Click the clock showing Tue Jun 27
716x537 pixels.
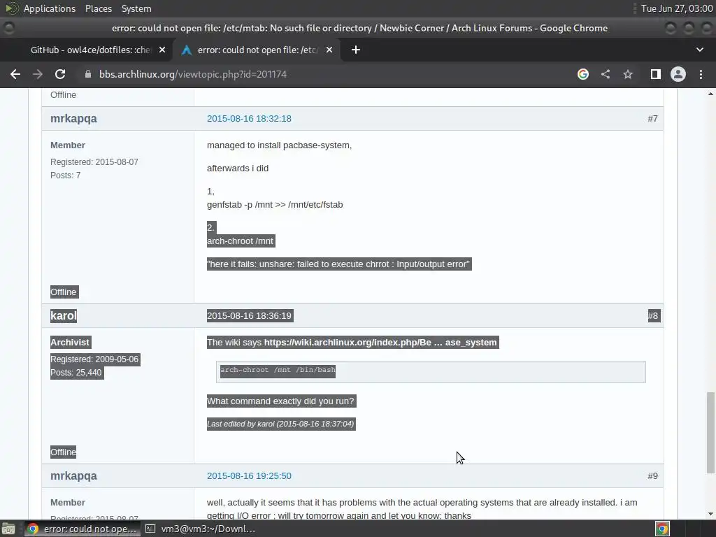(677, 8)
